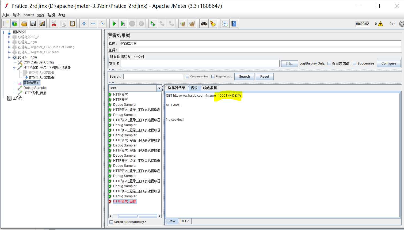Click the grey Stop test icon

pos(132,24)
